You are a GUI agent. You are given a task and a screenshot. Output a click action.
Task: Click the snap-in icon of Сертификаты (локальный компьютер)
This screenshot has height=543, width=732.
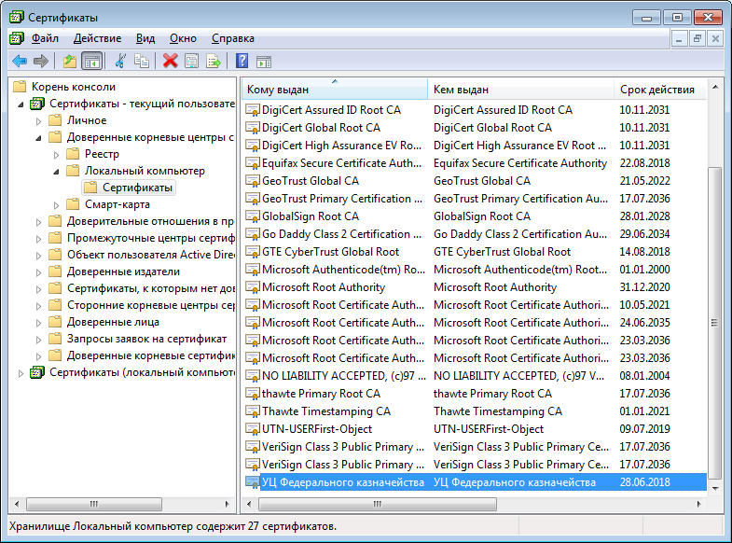point(37,372)
